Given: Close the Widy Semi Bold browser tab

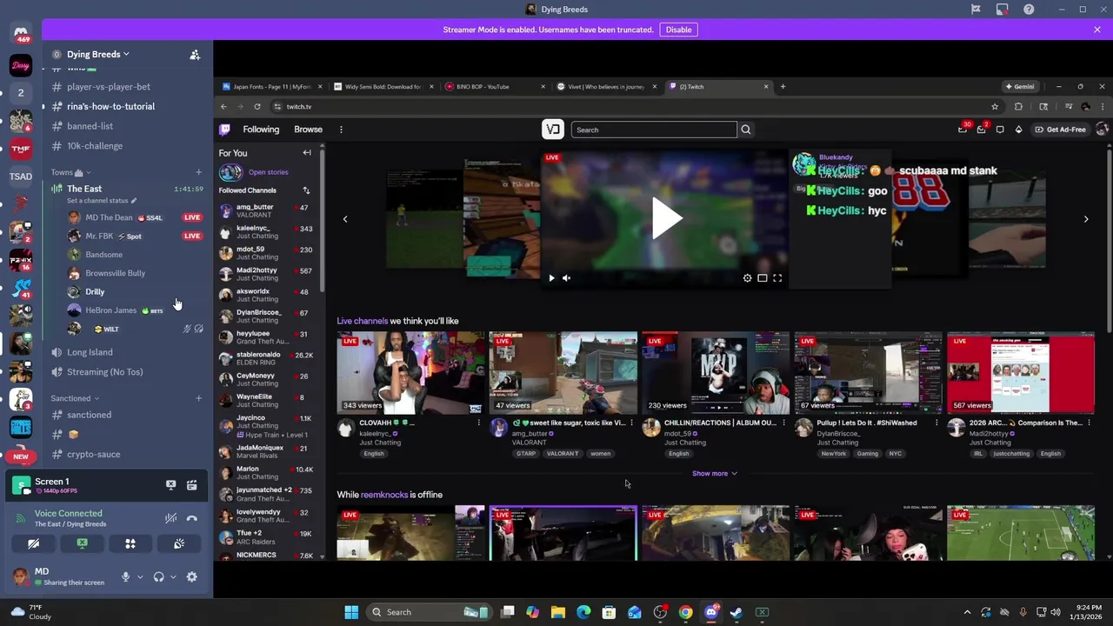Looking at the screenshot, I should [431, 86].
